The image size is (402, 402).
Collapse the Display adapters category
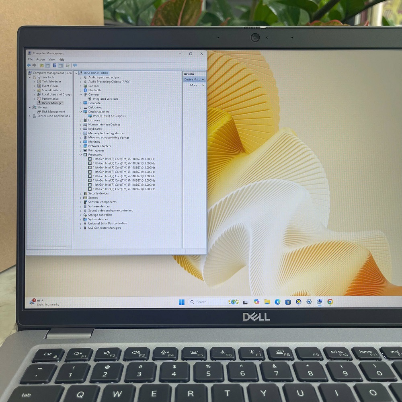click(80, 112)
